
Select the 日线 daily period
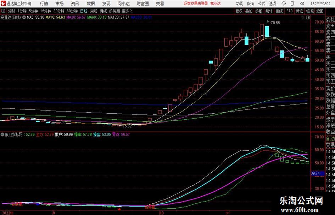pos(84,11)
